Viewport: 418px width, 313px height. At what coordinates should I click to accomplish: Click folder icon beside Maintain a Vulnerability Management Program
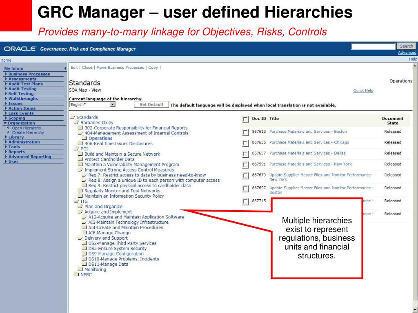[80, 164]
